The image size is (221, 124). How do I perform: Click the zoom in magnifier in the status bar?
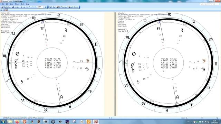click(217, 118)
